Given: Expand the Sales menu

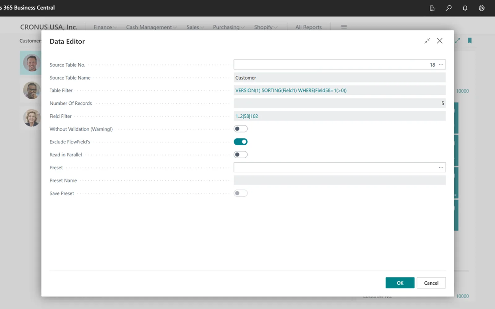Looking at the screenshot, I should [x=195, y=27].
